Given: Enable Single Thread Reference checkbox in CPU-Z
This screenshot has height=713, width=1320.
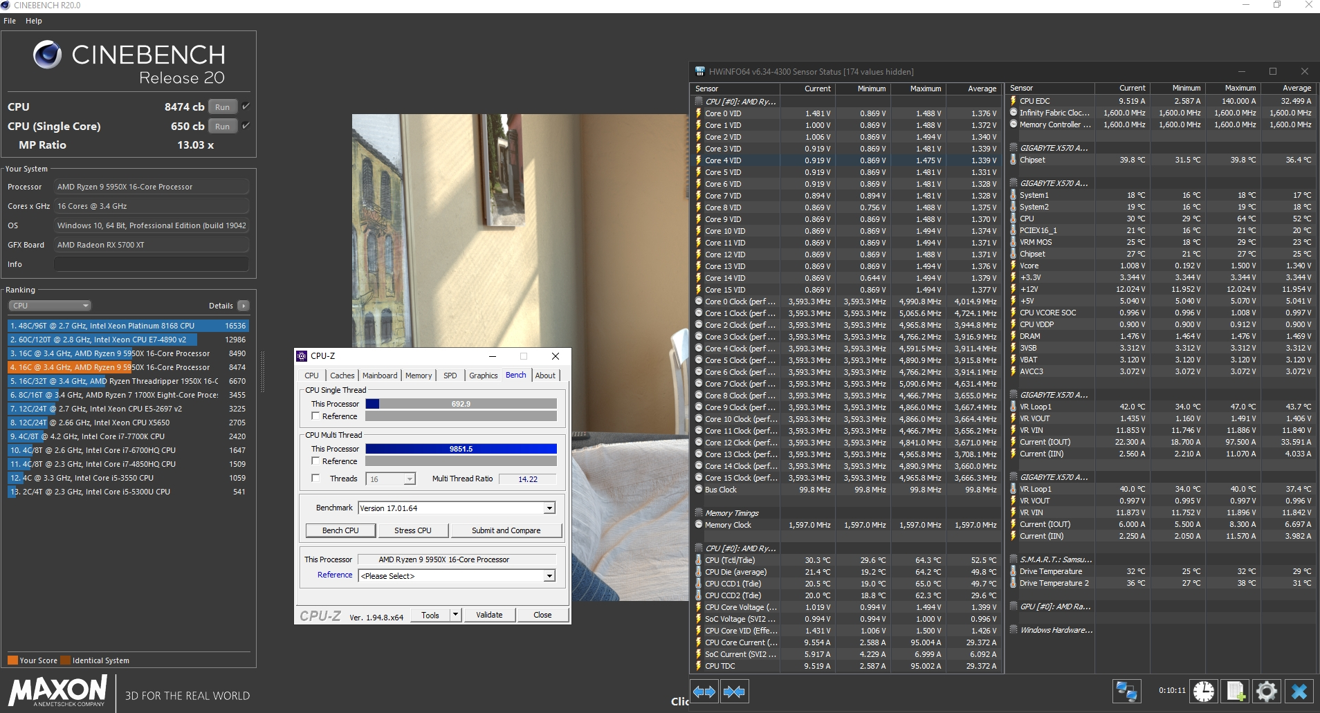Looking at the screenshot, I should point(315,416).
